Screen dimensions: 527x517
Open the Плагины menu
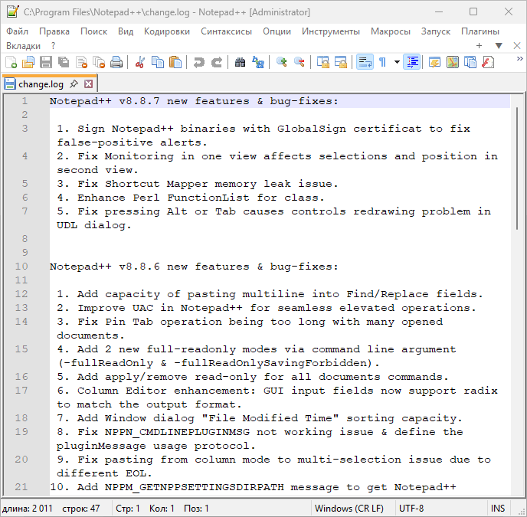coord(480,31)
